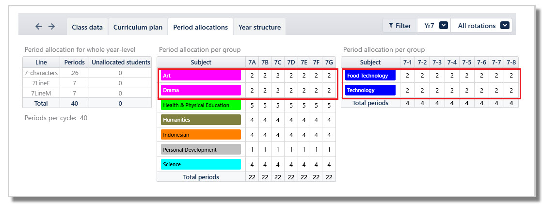Click the green Health & Physical Education label
The width and height of the screenshot is (542, 204).
click(x=201, y=105)
